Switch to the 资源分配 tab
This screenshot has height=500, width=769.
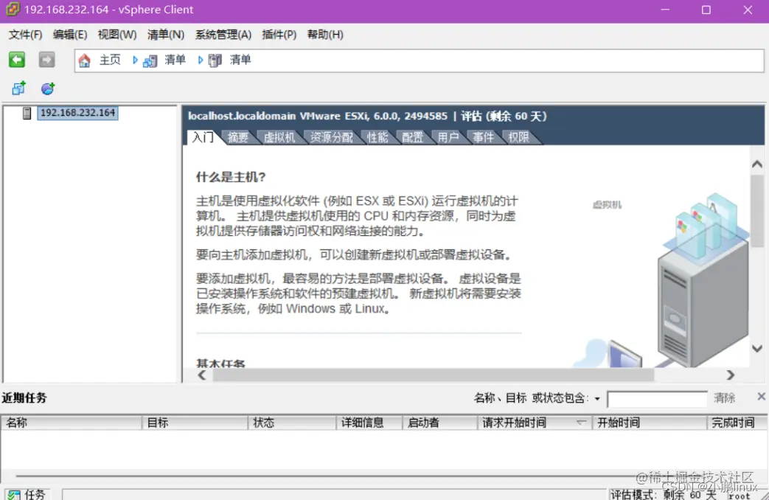pyautogui.click(x=332, y=137)
